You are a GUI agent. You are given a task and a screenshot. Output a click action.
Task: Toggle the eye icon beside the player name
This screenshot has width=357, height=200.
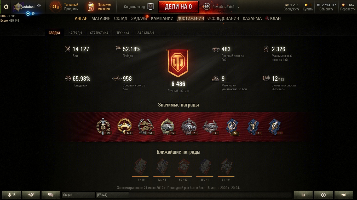(x=39, y=5)
